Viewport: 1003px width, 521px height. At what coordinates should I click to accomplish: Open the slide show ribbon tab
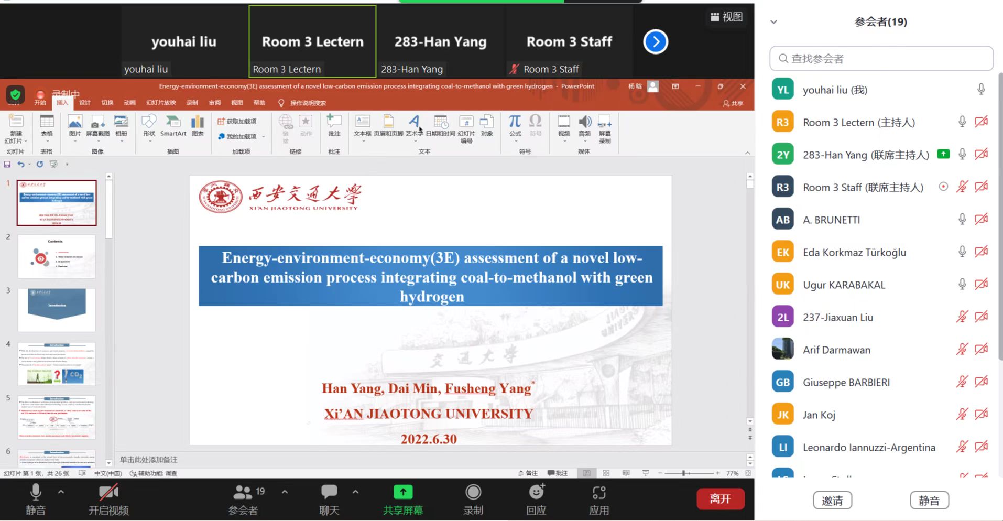coord(161,103)
